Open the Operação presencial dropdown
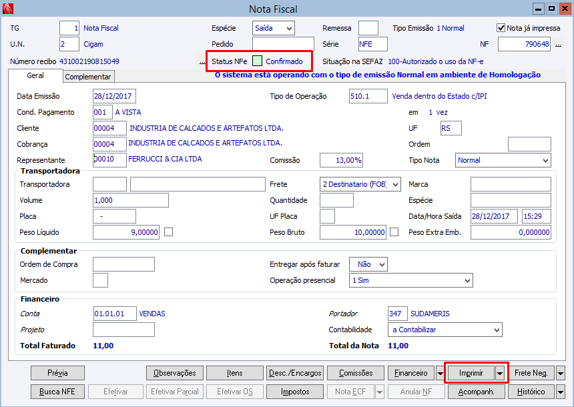The width and height of the screenshot is (574, 407). click(x=467, y=280)
